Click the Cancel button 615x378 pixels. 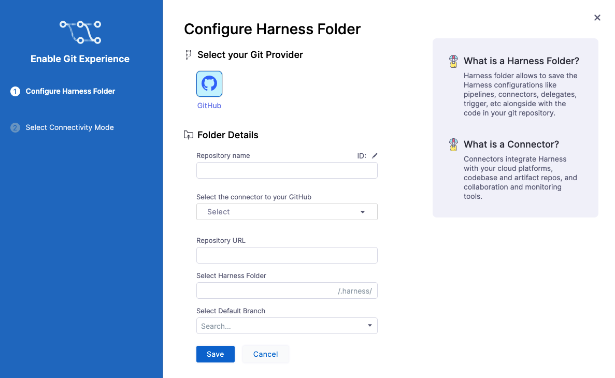265,354
